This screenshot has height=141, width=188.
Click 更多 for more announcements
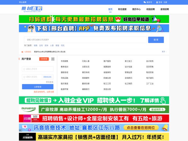coord(163,52)
